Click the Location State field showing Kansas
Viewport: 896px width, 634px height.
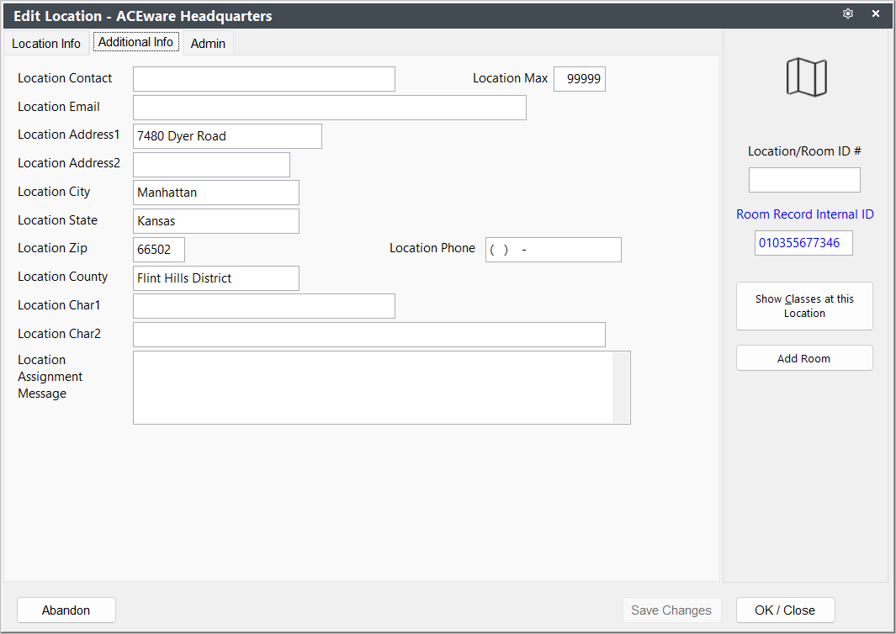tap(216, 221)
